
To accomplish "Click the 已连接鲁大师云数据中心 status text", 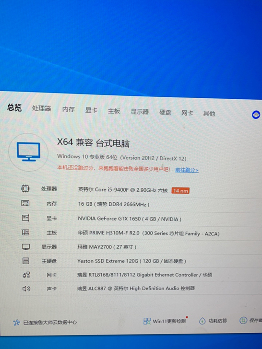I will pos(50,322).
